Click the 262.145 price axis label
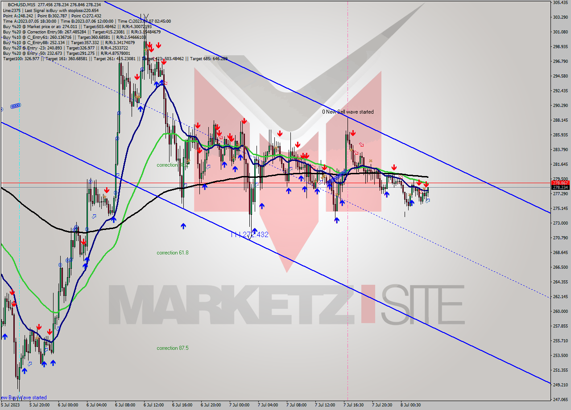This screenshot has height=410, width=571. [x=560, y=297]
